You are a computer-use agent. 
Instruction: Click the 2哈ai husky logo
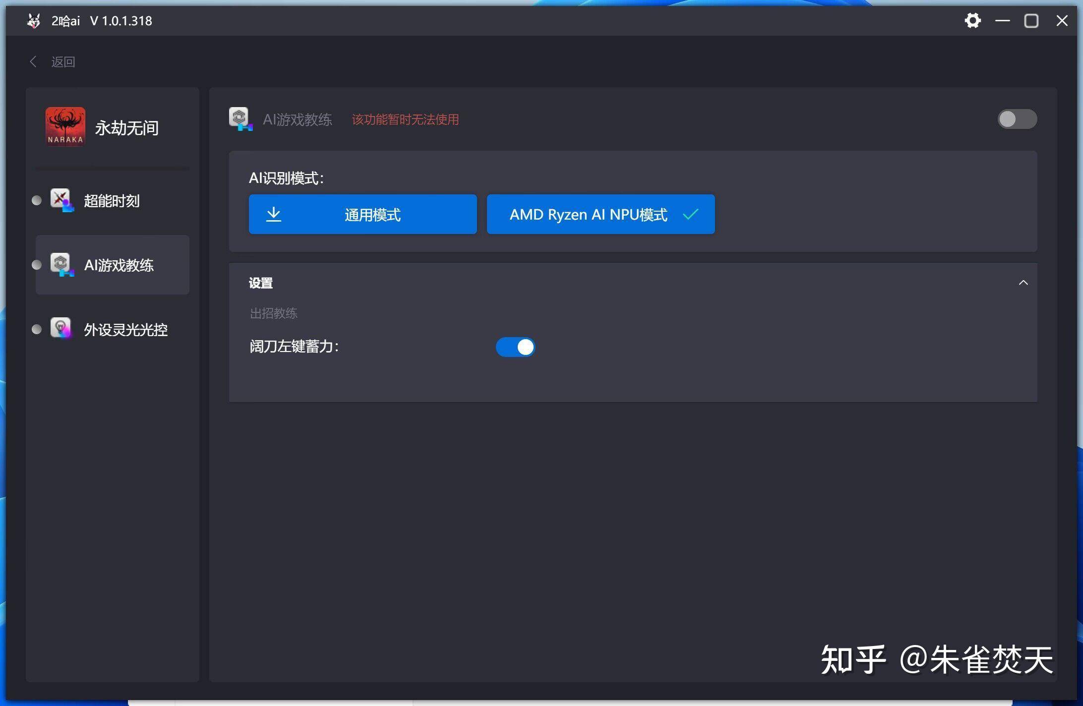[34, 21]
